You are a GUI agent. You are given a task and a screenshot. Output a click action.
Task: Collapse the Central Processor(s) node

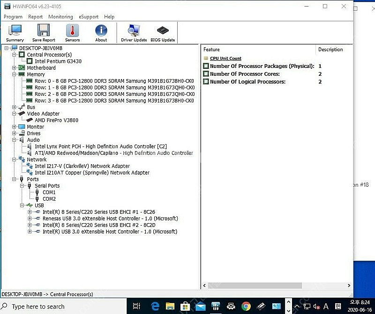click(x=14, y=55)
